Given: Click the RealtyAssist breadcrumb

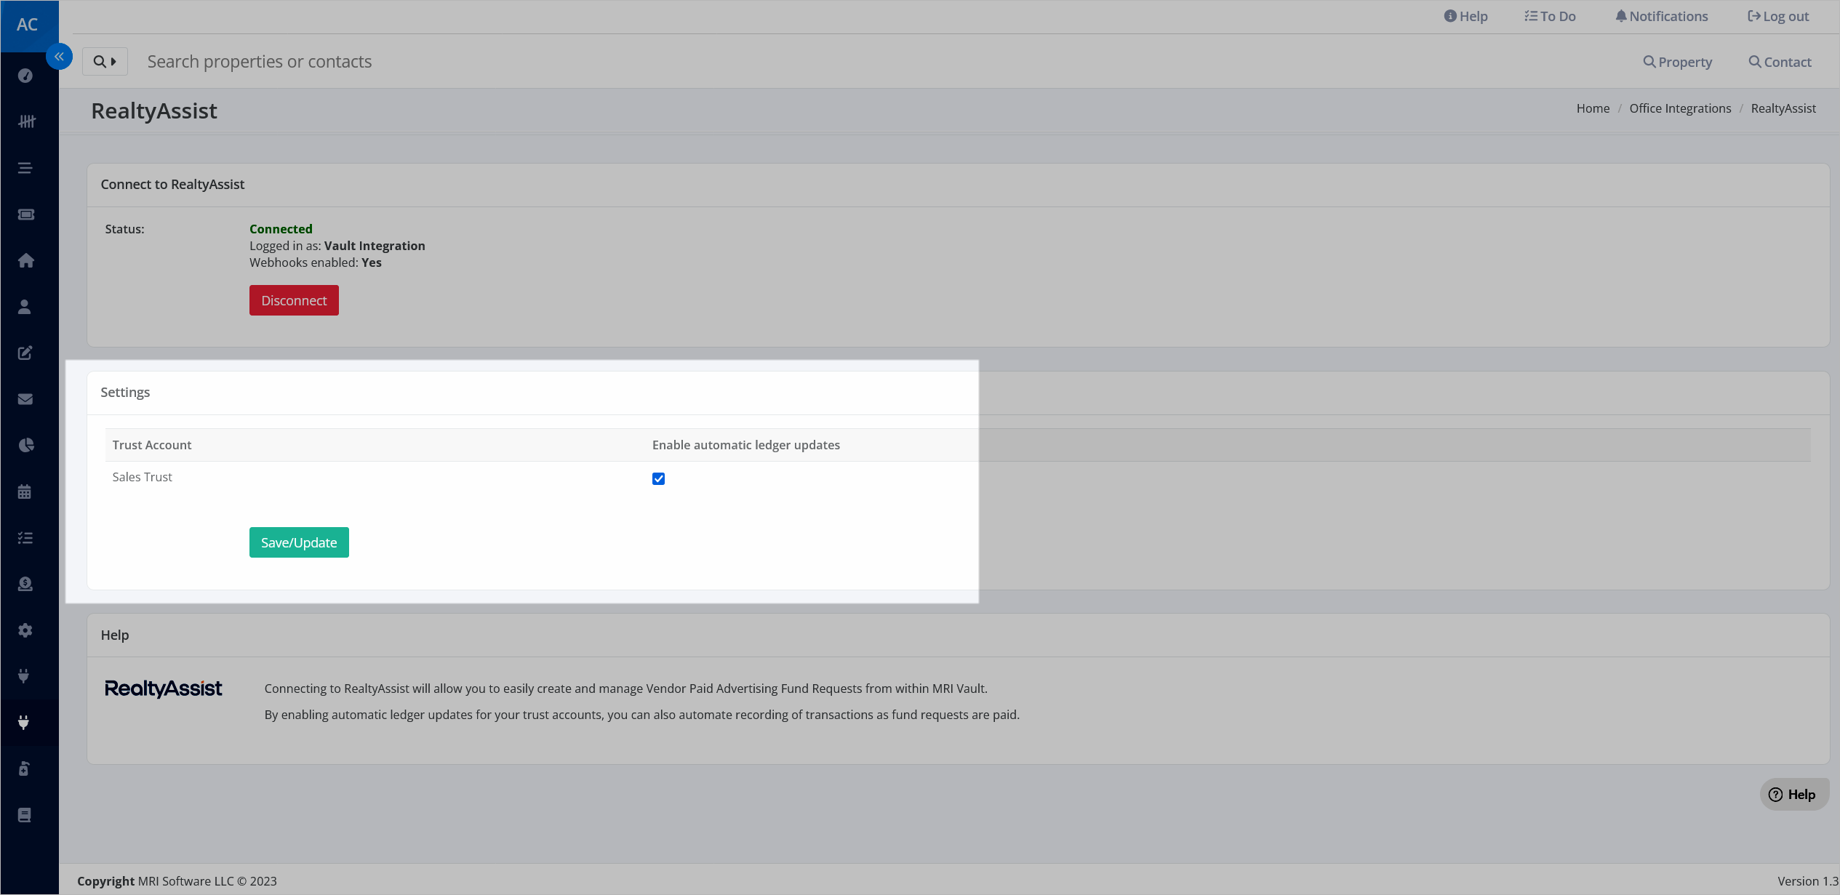Looking at the screenshot, I should point(1783,108).
